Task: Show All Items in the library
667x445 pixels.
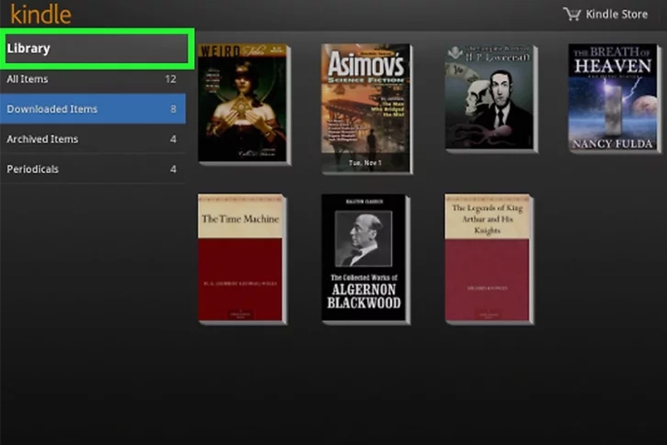Action: point(92,79)
